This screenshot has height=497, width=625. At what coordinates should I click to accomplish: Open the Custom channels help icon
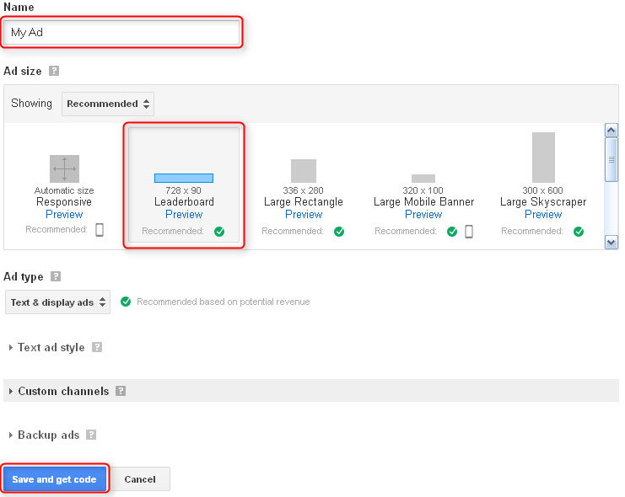point(121,391)
